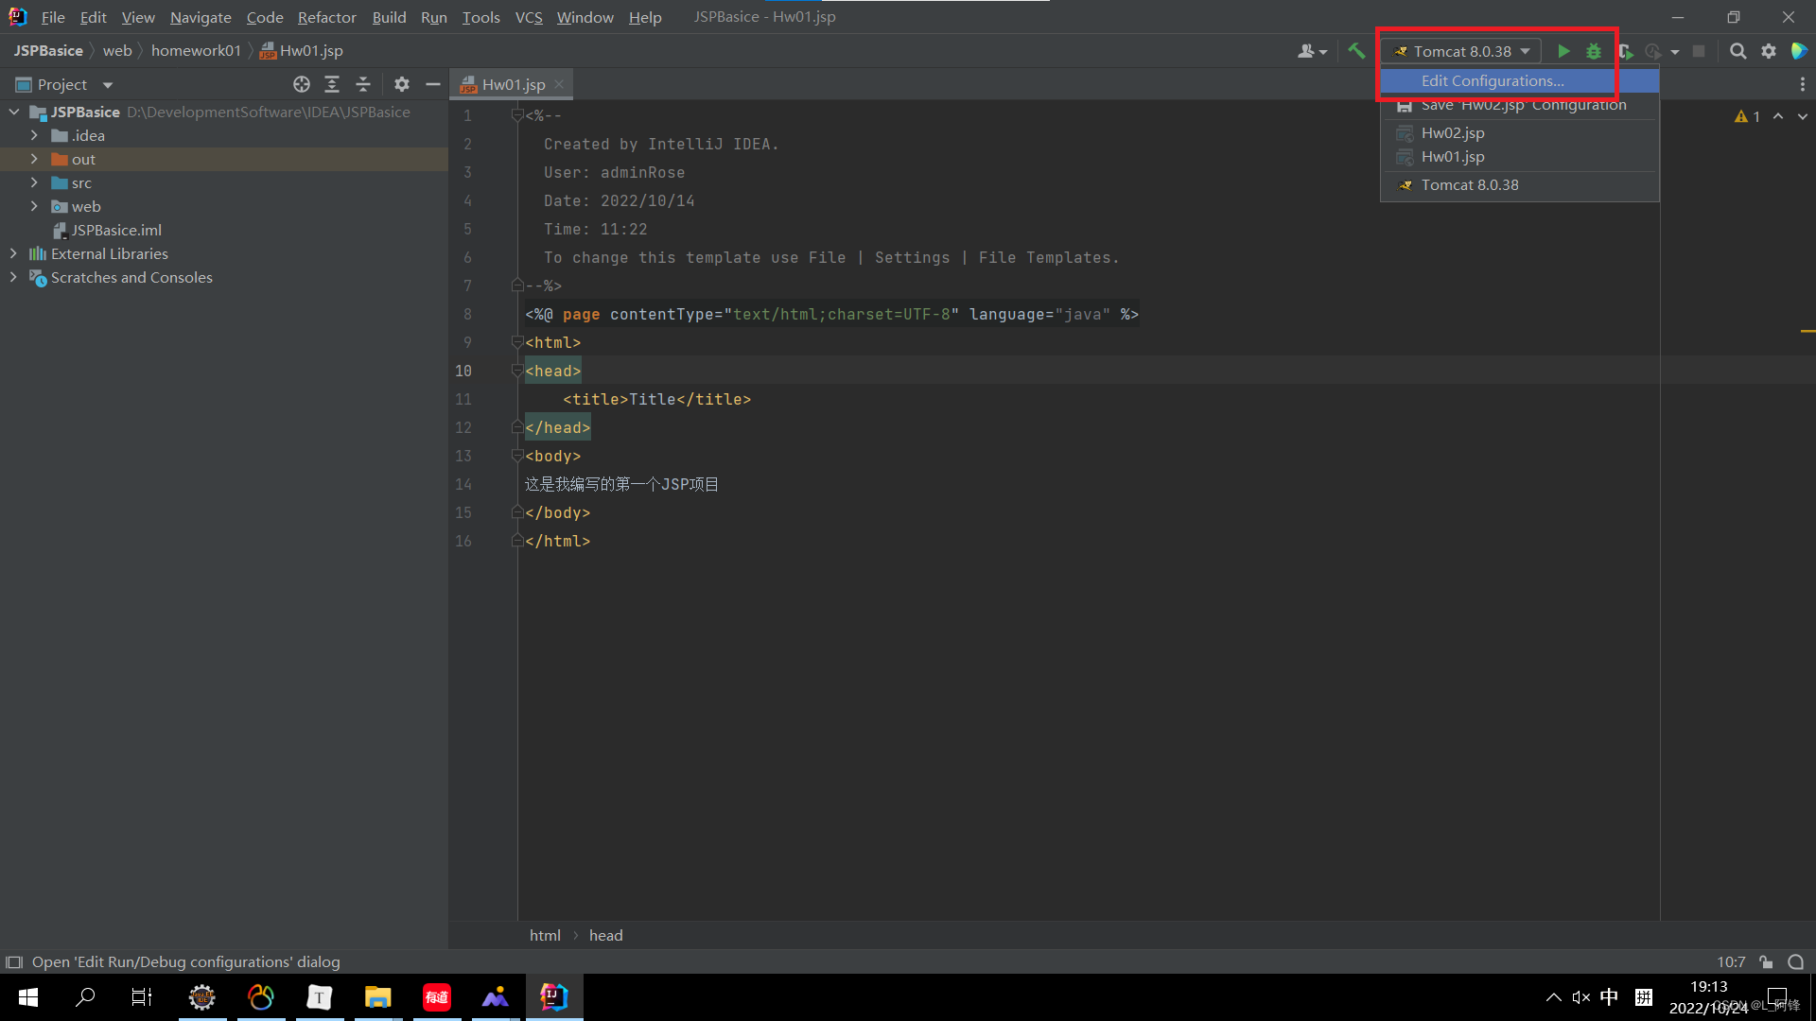Screen dimensions: 1816x1021
Task: Expand the src folder
Action: pyautogui.click(x=34, y=182)
